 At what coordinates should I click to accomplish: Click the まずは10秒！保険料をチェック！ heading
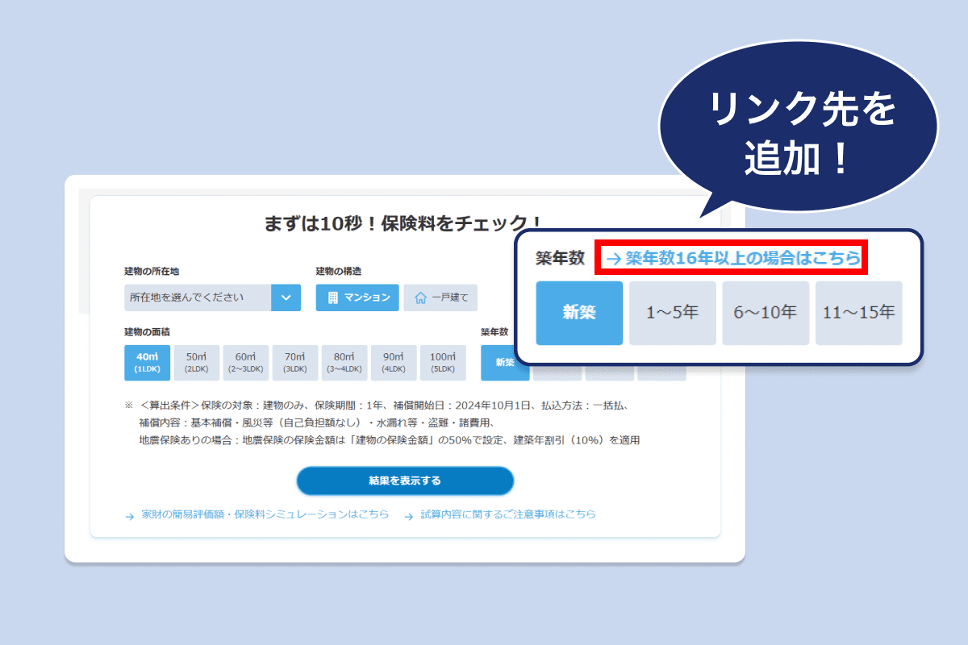(403, 223)
